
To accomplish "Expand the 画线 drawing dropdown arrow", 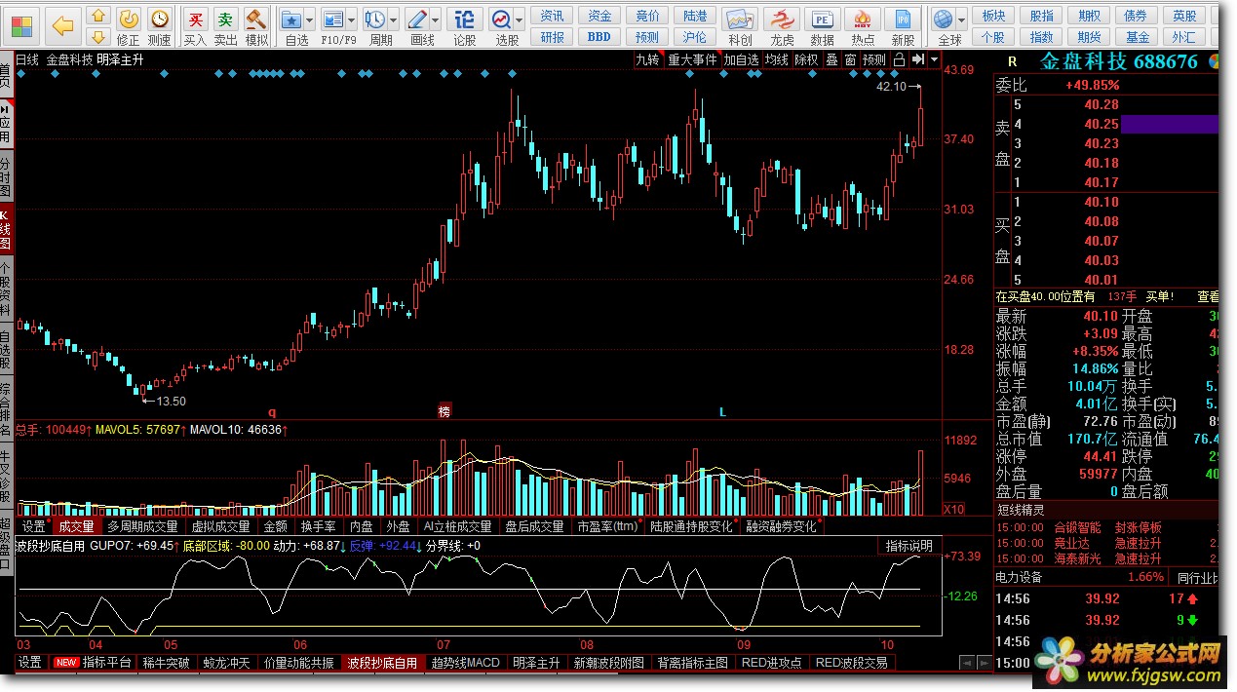I will pyautogui.click(x=437, y=19).
